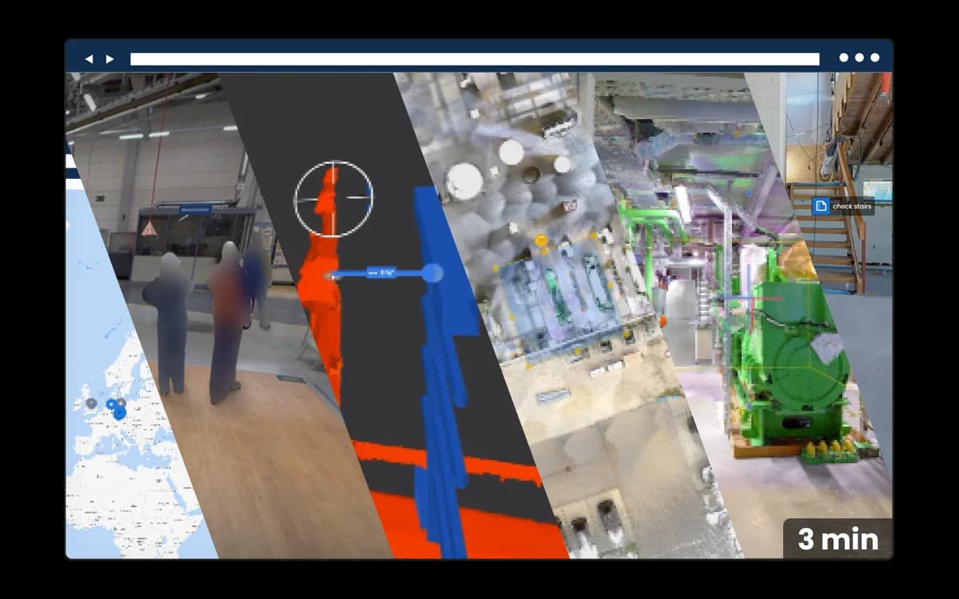Screen dimensions: 959x599
Task: Click the white crosshair target circle
Action: pos(333,198)
